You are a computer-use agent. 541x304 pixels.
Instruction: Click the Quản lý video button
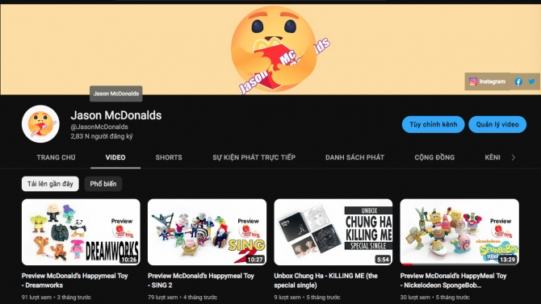(x=497, y=124)
